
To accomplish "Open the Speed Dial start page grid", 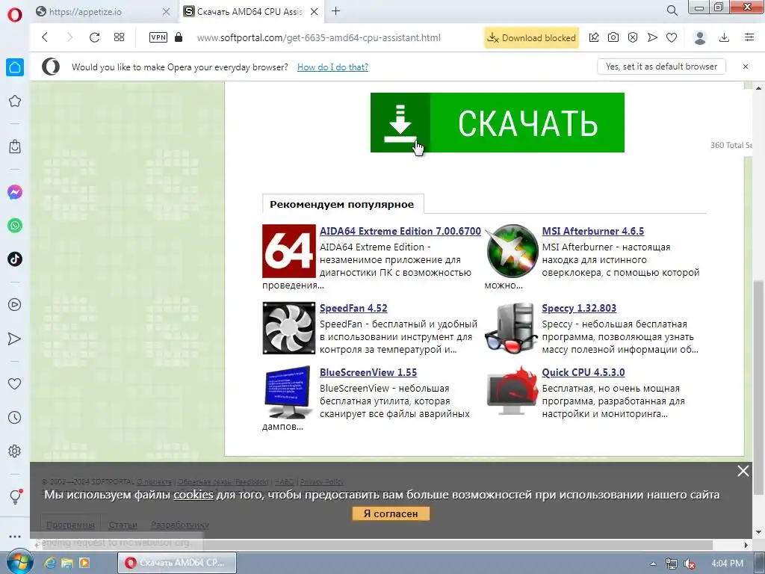I will pyautogui.click(x=119, y=37).
